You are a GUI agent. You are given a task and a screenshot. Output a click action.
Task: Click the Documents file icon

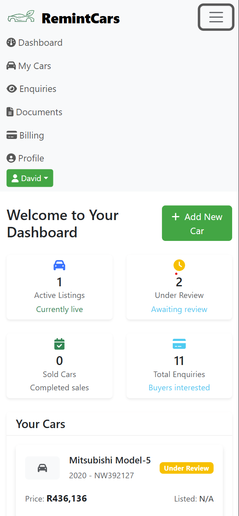(10, 112)
